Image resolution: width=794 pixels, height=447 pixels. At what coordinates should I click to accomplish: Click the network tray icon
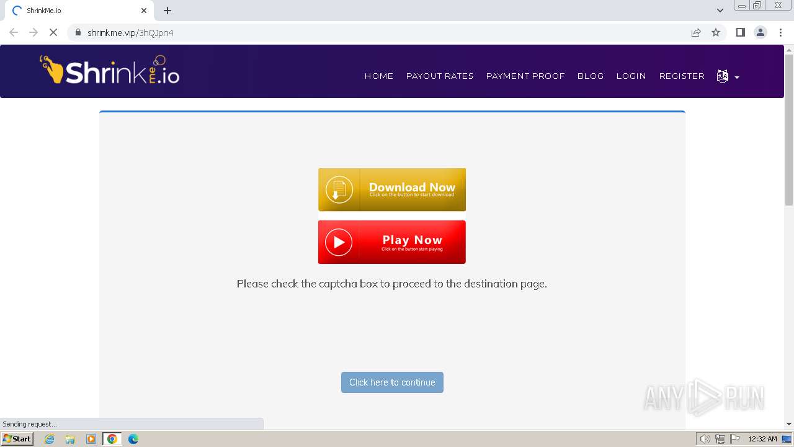pos(720,439)
